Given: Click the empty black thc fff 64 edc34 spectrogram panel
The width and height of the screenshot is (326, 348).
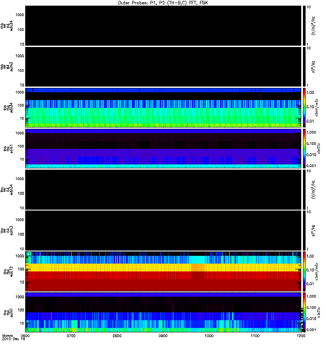Looking at the screenshot, I should coord(163,190).
